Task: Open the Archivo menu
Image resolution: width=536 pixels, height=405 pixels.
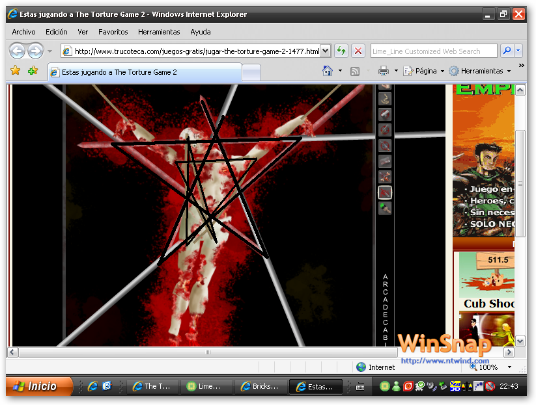Action: 24,32
